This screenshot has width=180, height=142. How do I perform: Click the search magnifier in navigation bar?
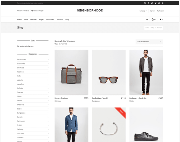(147, 20)
